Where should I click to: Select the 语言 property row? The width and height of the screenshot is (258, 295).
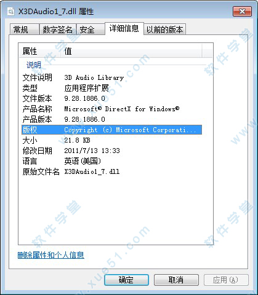tap(111, 161)
